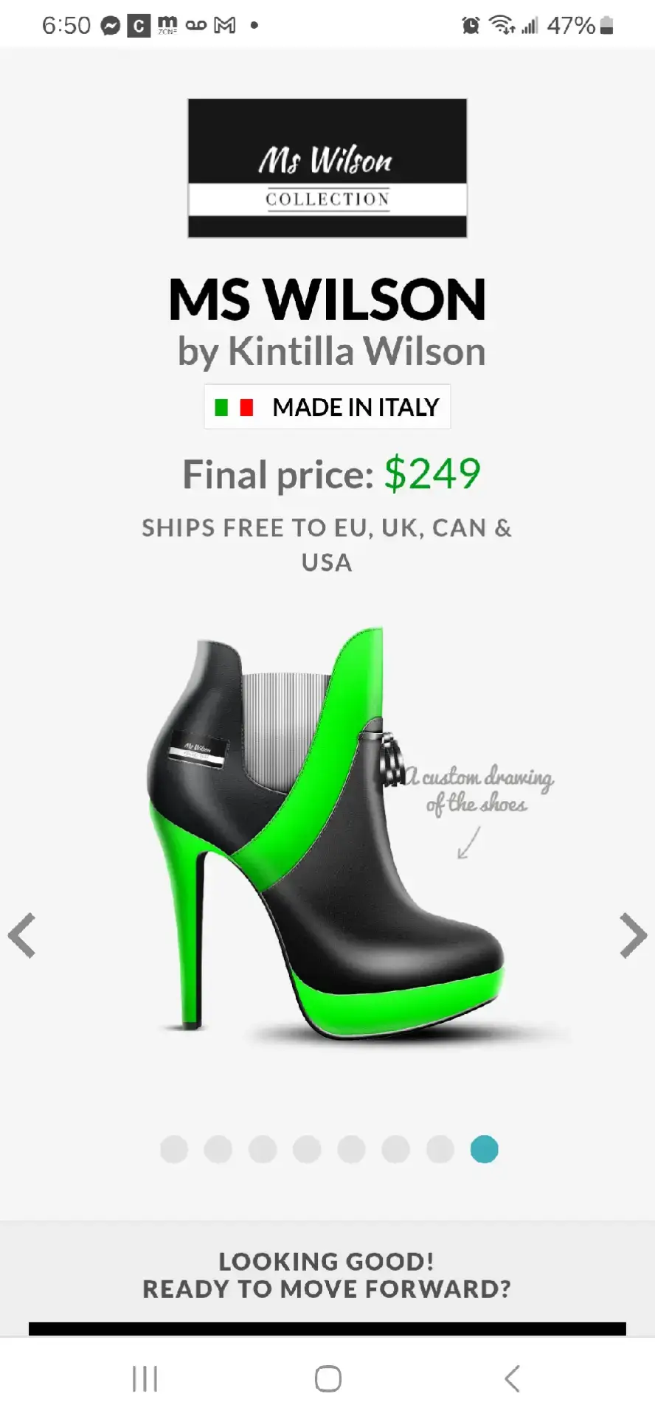Select the first carousel dot
The height and width of the screenshot is (1416, 655).
[174, 1149]
